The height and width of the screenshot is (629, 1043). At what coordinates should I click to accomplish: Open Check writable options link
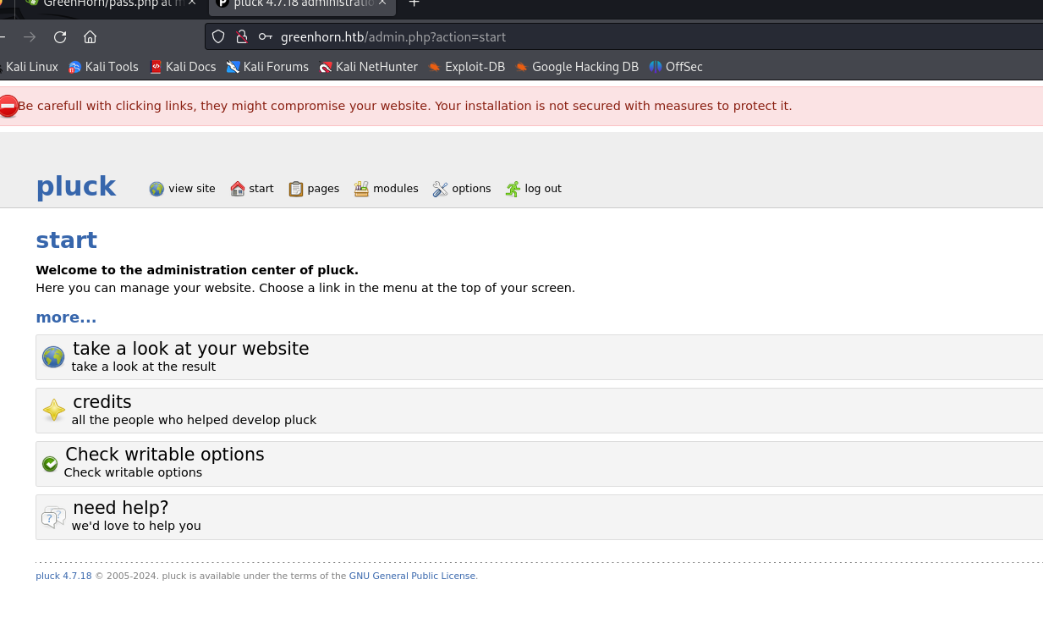click(x=165, y=455)
